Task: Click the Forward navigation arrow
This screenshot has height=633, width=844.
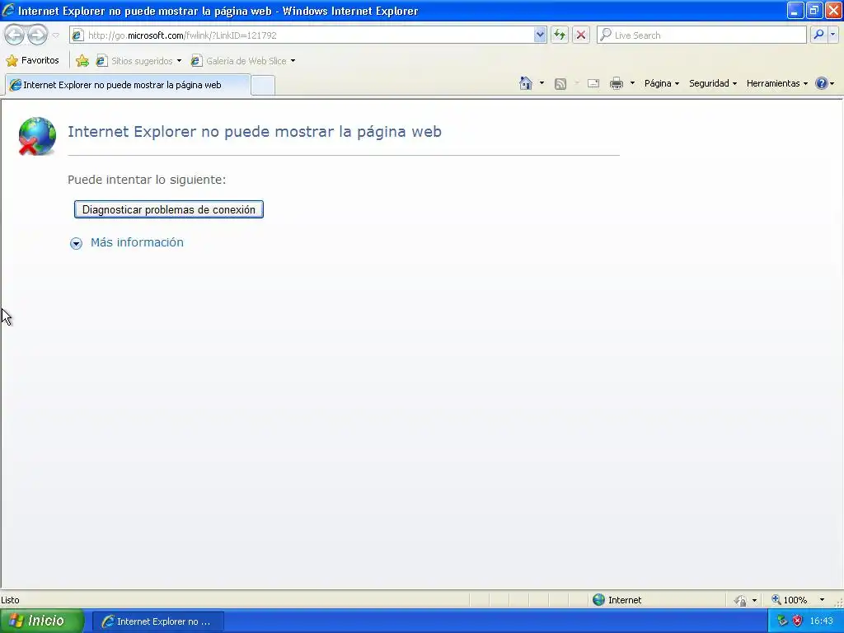Action: (37, 35)
